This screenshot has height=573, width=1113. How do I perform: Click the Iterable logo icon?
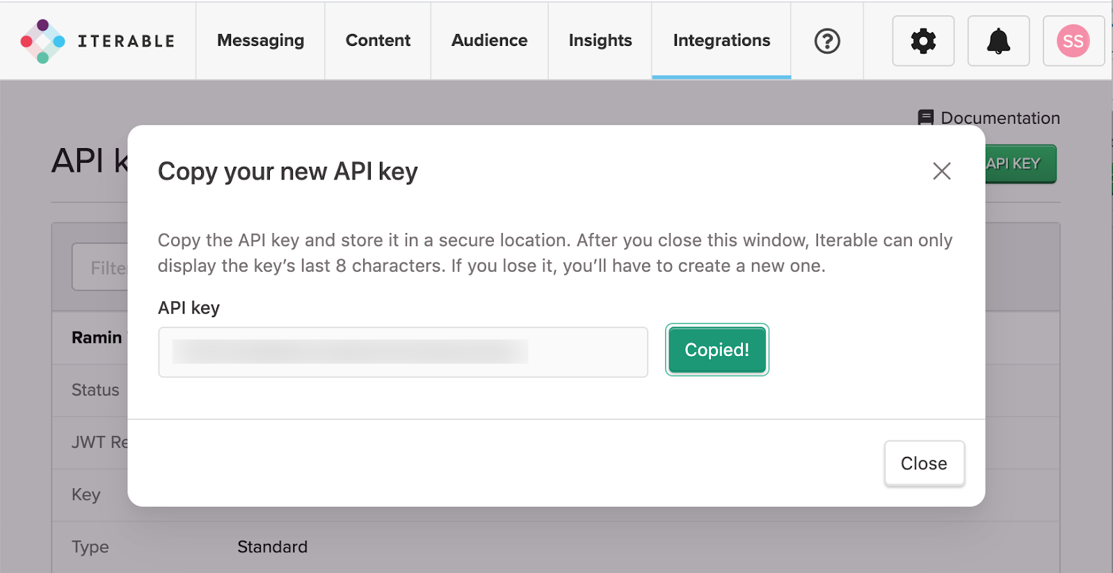pyautogui.click(x=42, y=41)
